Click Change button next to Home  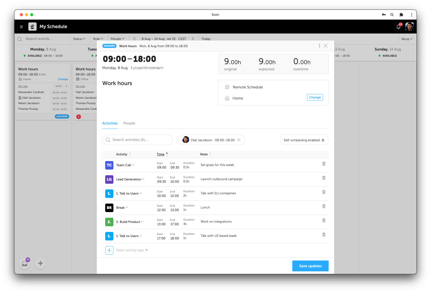[315, 97]
